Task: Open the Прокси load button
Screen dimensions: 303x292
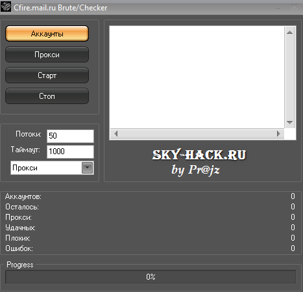Action: [47, 55]
